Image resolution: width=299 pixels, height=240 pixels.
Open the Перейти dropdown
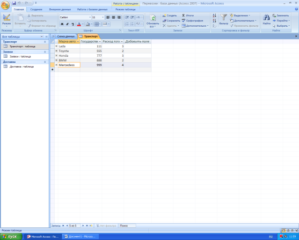[x=281, y=21]
